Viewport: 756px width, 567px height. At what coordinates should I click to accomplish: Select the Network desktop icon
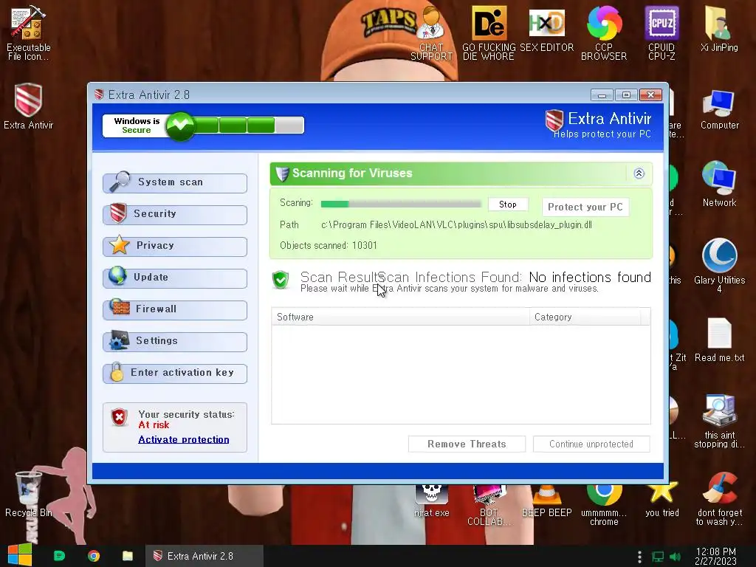[x=719, y=184]
